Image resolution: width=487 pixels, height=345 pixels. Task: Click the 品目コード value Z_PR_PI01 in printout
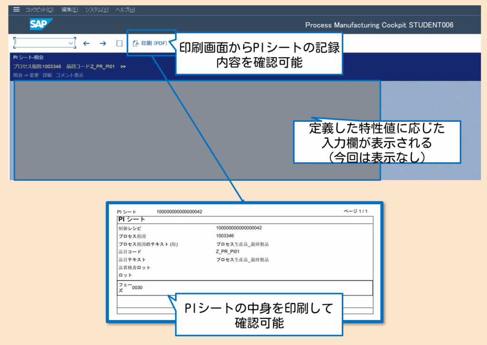[x=228, y=251]
